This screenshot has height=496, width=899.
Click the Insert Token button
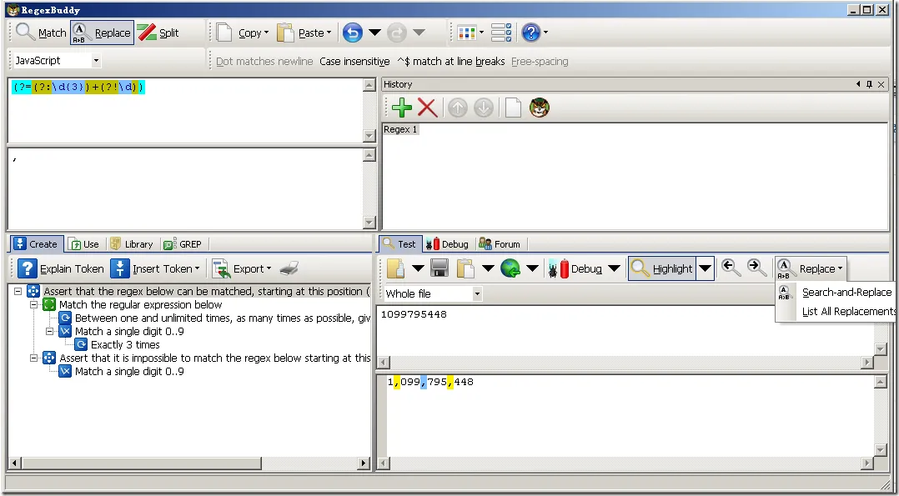tap(155, 268)
